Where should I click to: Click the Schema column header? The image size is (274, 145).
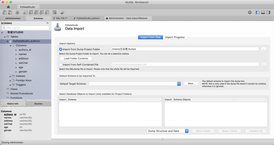(97, 100)
